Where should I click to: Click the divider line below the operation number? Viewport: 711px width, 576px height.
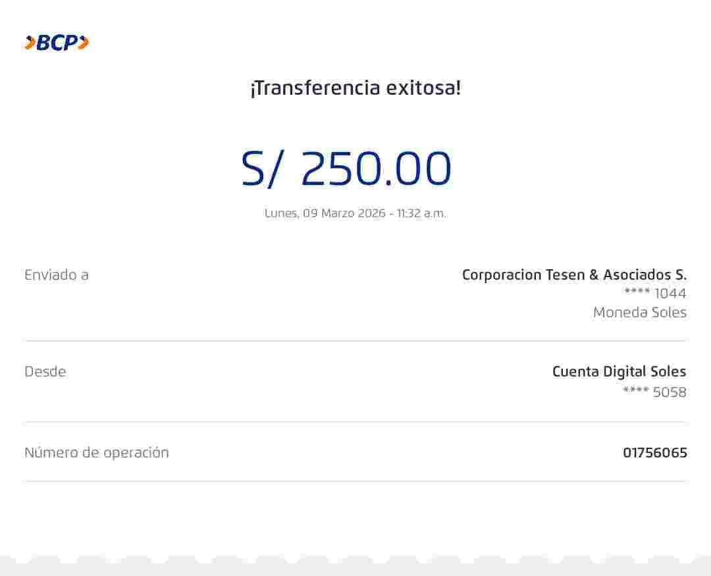click(355, 481)
